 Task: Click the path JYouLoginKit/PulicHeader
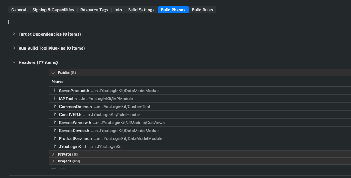(x=115, y=115)
